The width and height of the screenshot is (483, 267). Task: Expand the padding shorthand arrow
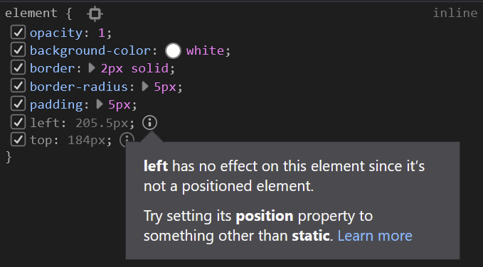(x=99, y=104)
